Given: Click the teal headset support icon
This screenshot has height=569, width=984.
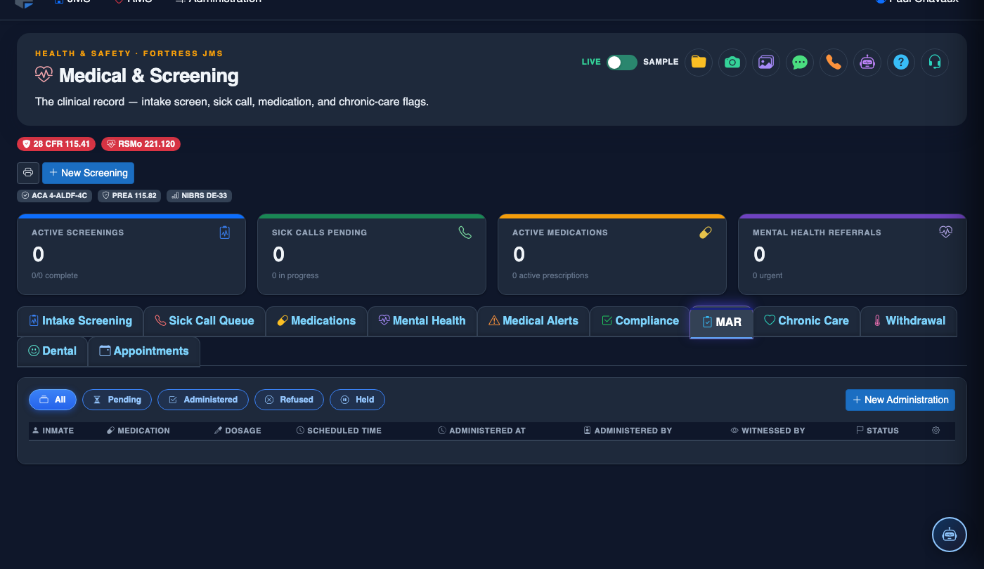Looking at the screenshot, I should [x=935, y=62].
